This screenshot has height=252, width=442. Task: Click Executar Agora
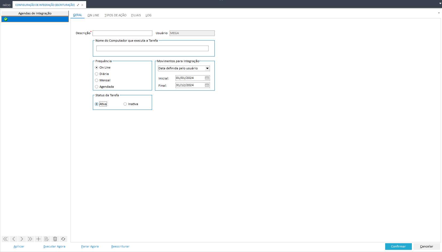pos(54,246)
